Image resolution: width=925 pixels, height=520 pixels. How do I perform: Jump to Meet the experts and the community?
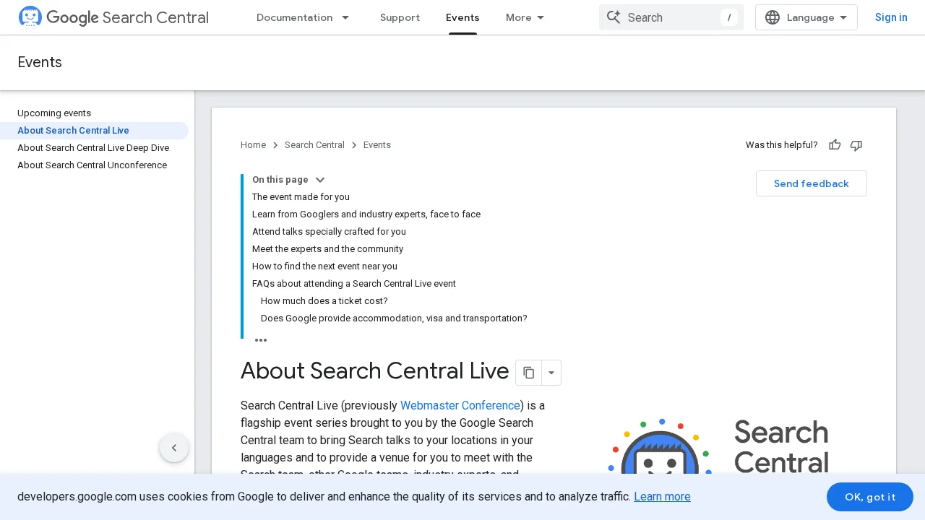coord(327,249)
